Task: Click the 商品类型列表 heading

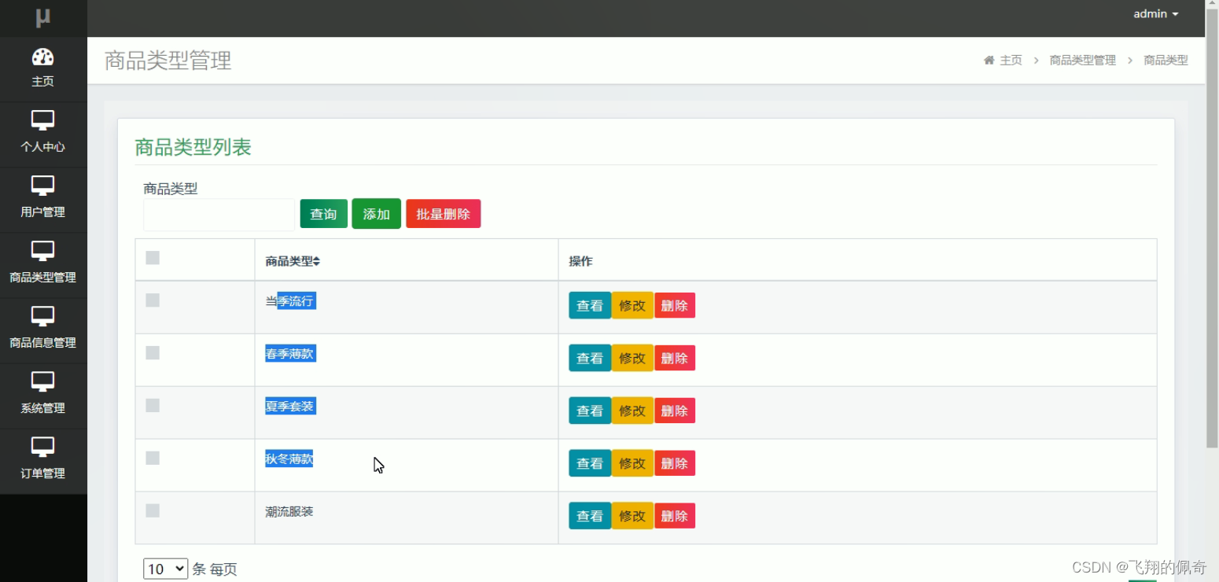Action: (193, 147)
